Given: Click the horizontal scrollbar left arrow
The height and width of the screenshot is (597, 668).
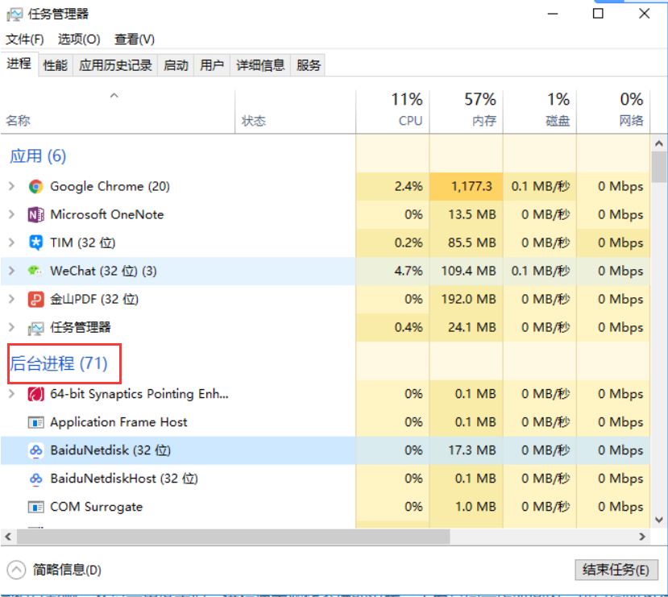Looking at the screenshot, I should click(x=8, y=537).
